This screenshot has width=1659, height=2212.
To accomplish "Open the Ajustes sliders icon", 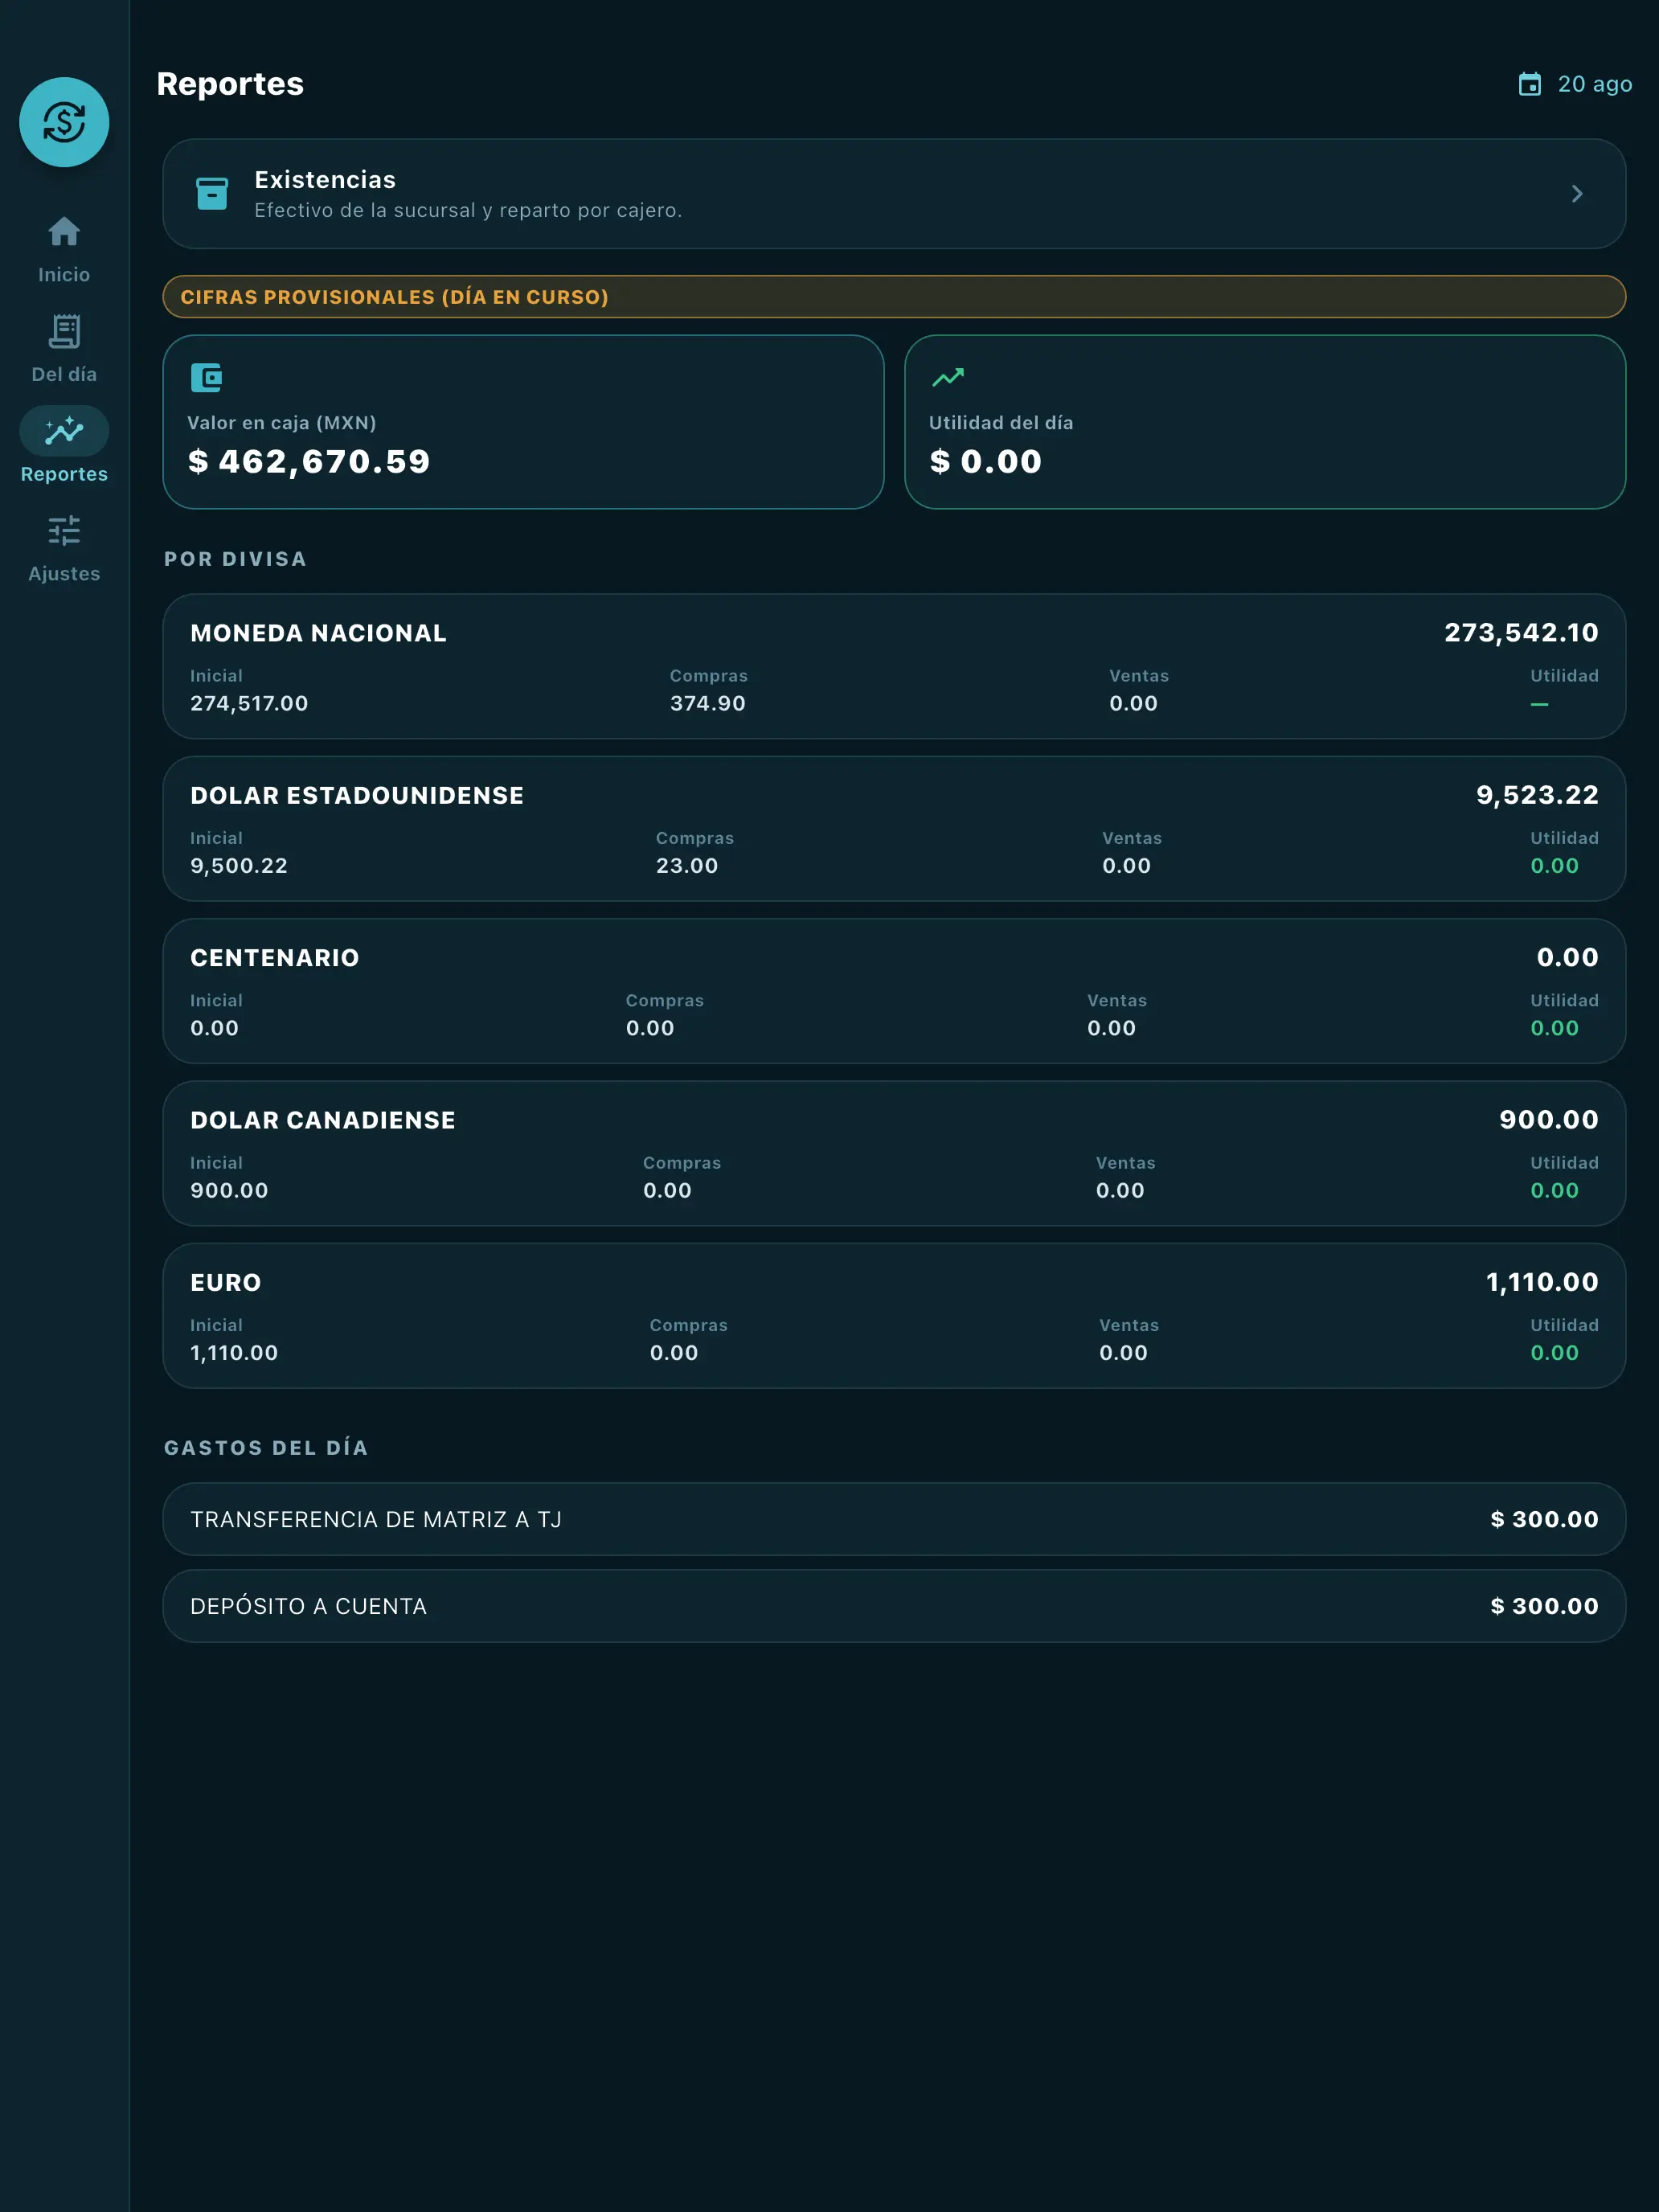I will click(64, 531).
